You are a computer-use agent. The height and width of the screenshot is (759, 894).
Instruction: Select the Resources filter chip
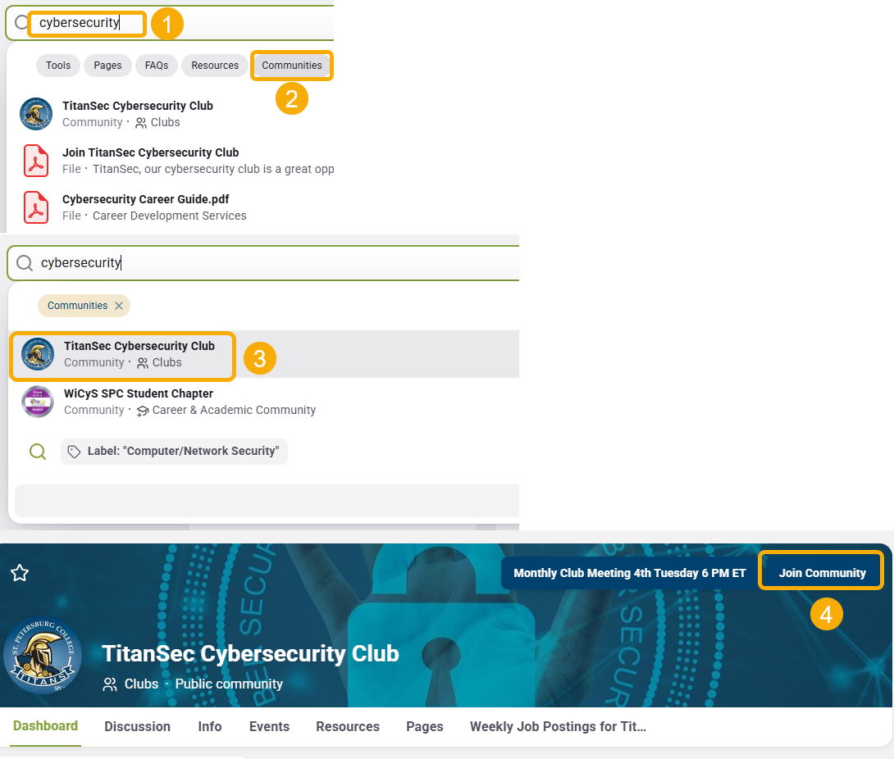point(215,66)
